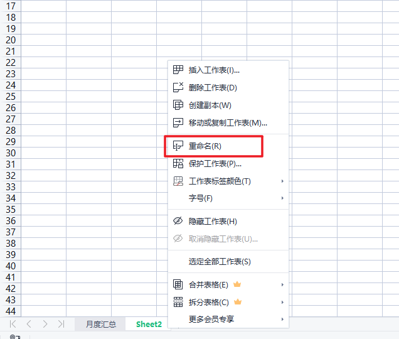Select row header 19

(11, 28)
